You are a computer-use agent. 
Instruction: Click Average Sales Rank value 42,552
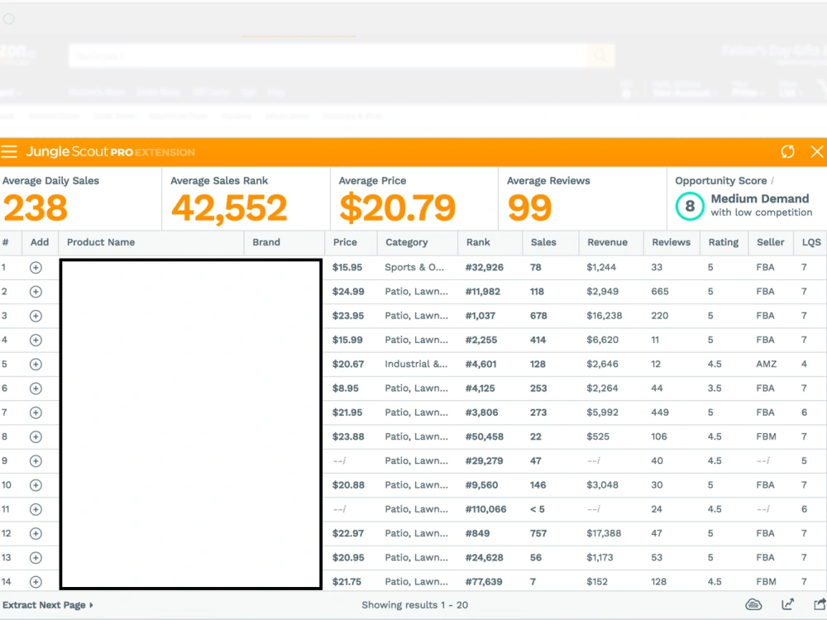point(229,207)
